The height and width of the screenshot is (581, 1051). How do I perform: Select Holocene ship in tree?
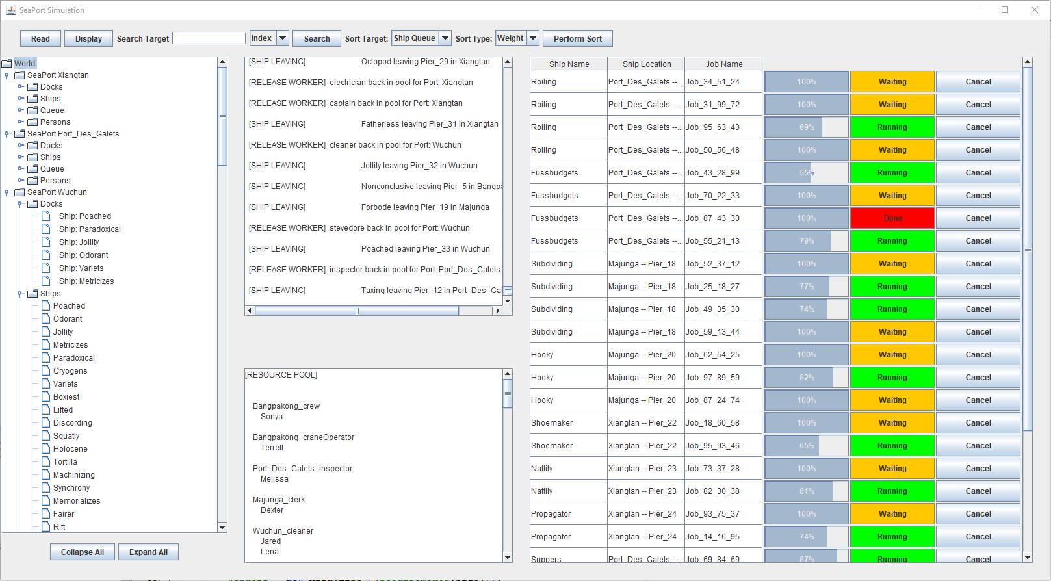tap(70, 449)
